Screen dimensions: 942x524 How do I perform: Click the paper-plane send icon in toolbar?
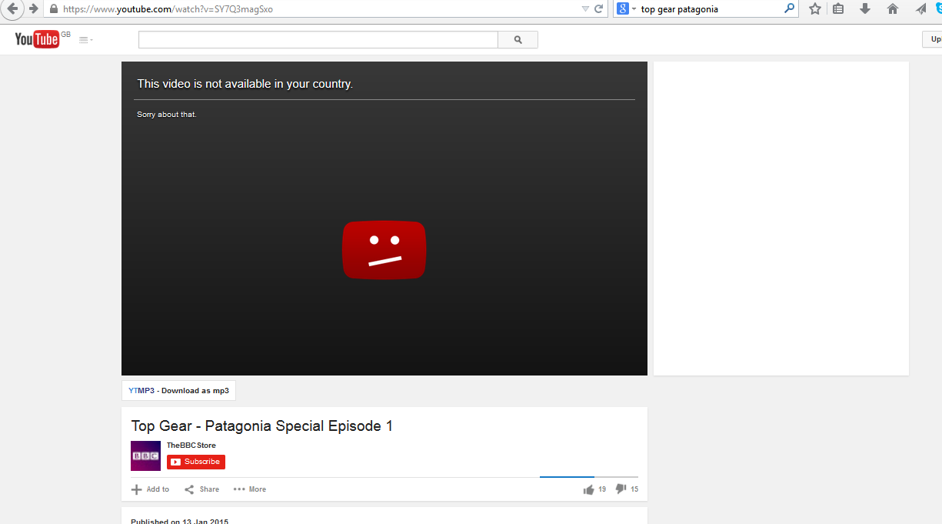coord(920,9)
